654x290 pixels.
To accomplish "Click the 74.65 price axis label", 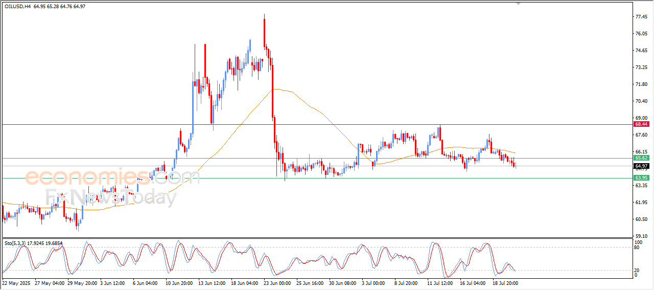I will 641,51.
